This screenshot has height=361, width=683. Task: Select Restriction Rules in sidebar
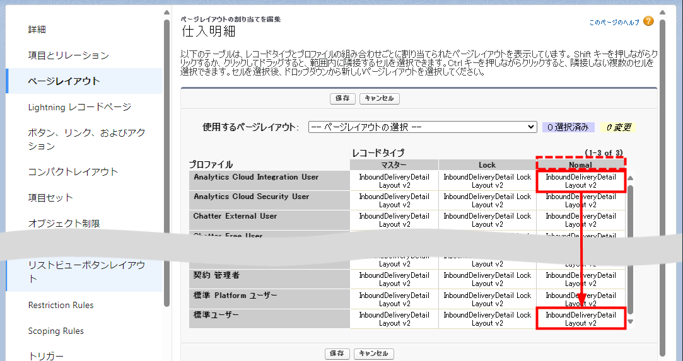coord(61,305)
